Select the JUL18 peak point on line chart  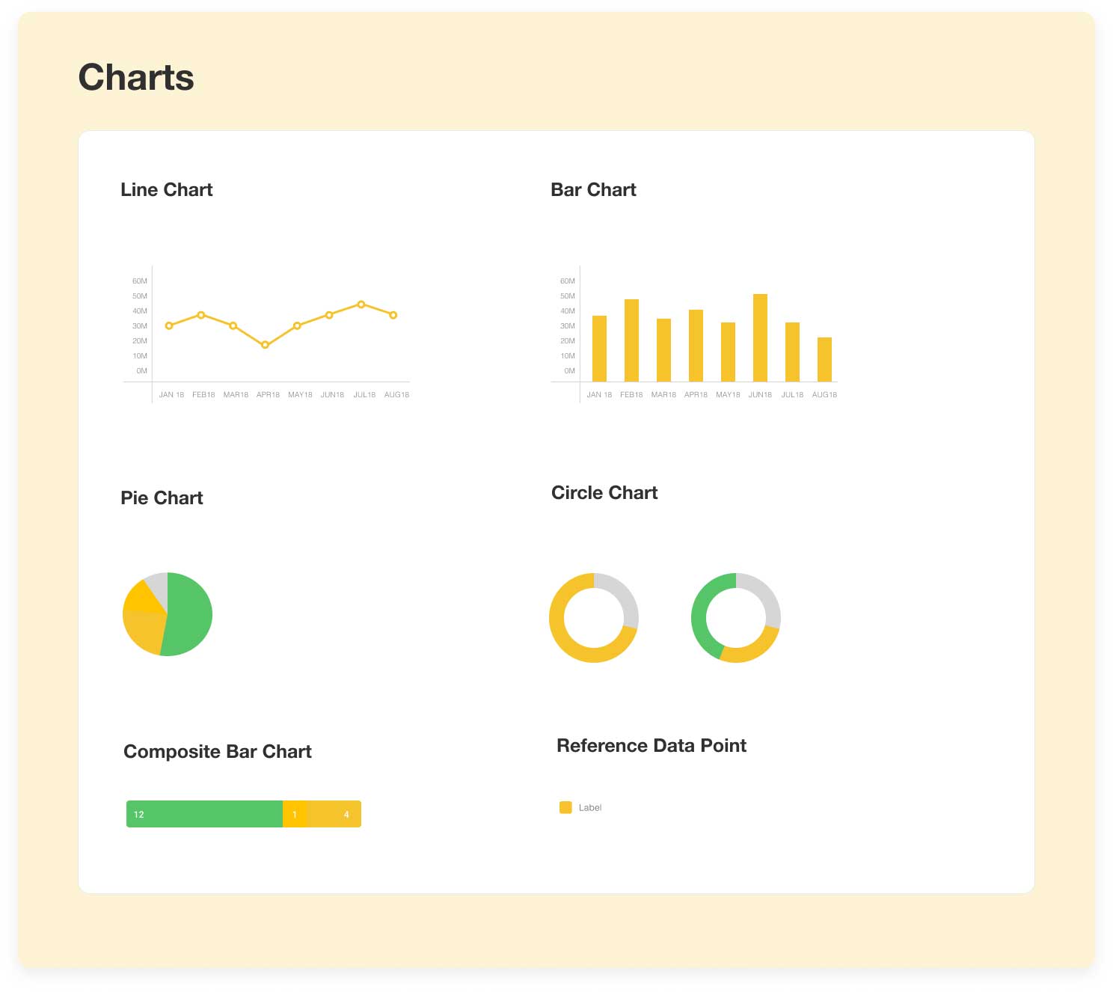point(361,304)
